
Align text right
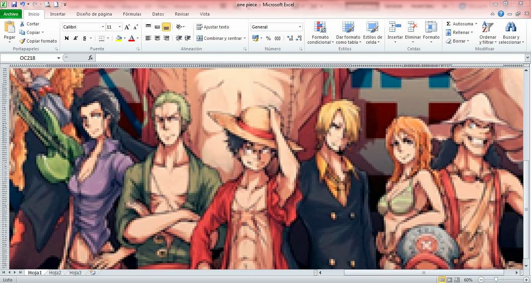pyautogui.click(x=166, y=38)
